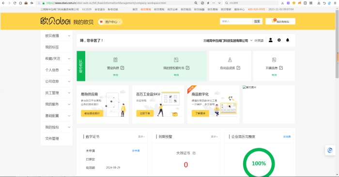
Task: Click edit icon next to 我的授权委托书
Action: click(188, 68)
